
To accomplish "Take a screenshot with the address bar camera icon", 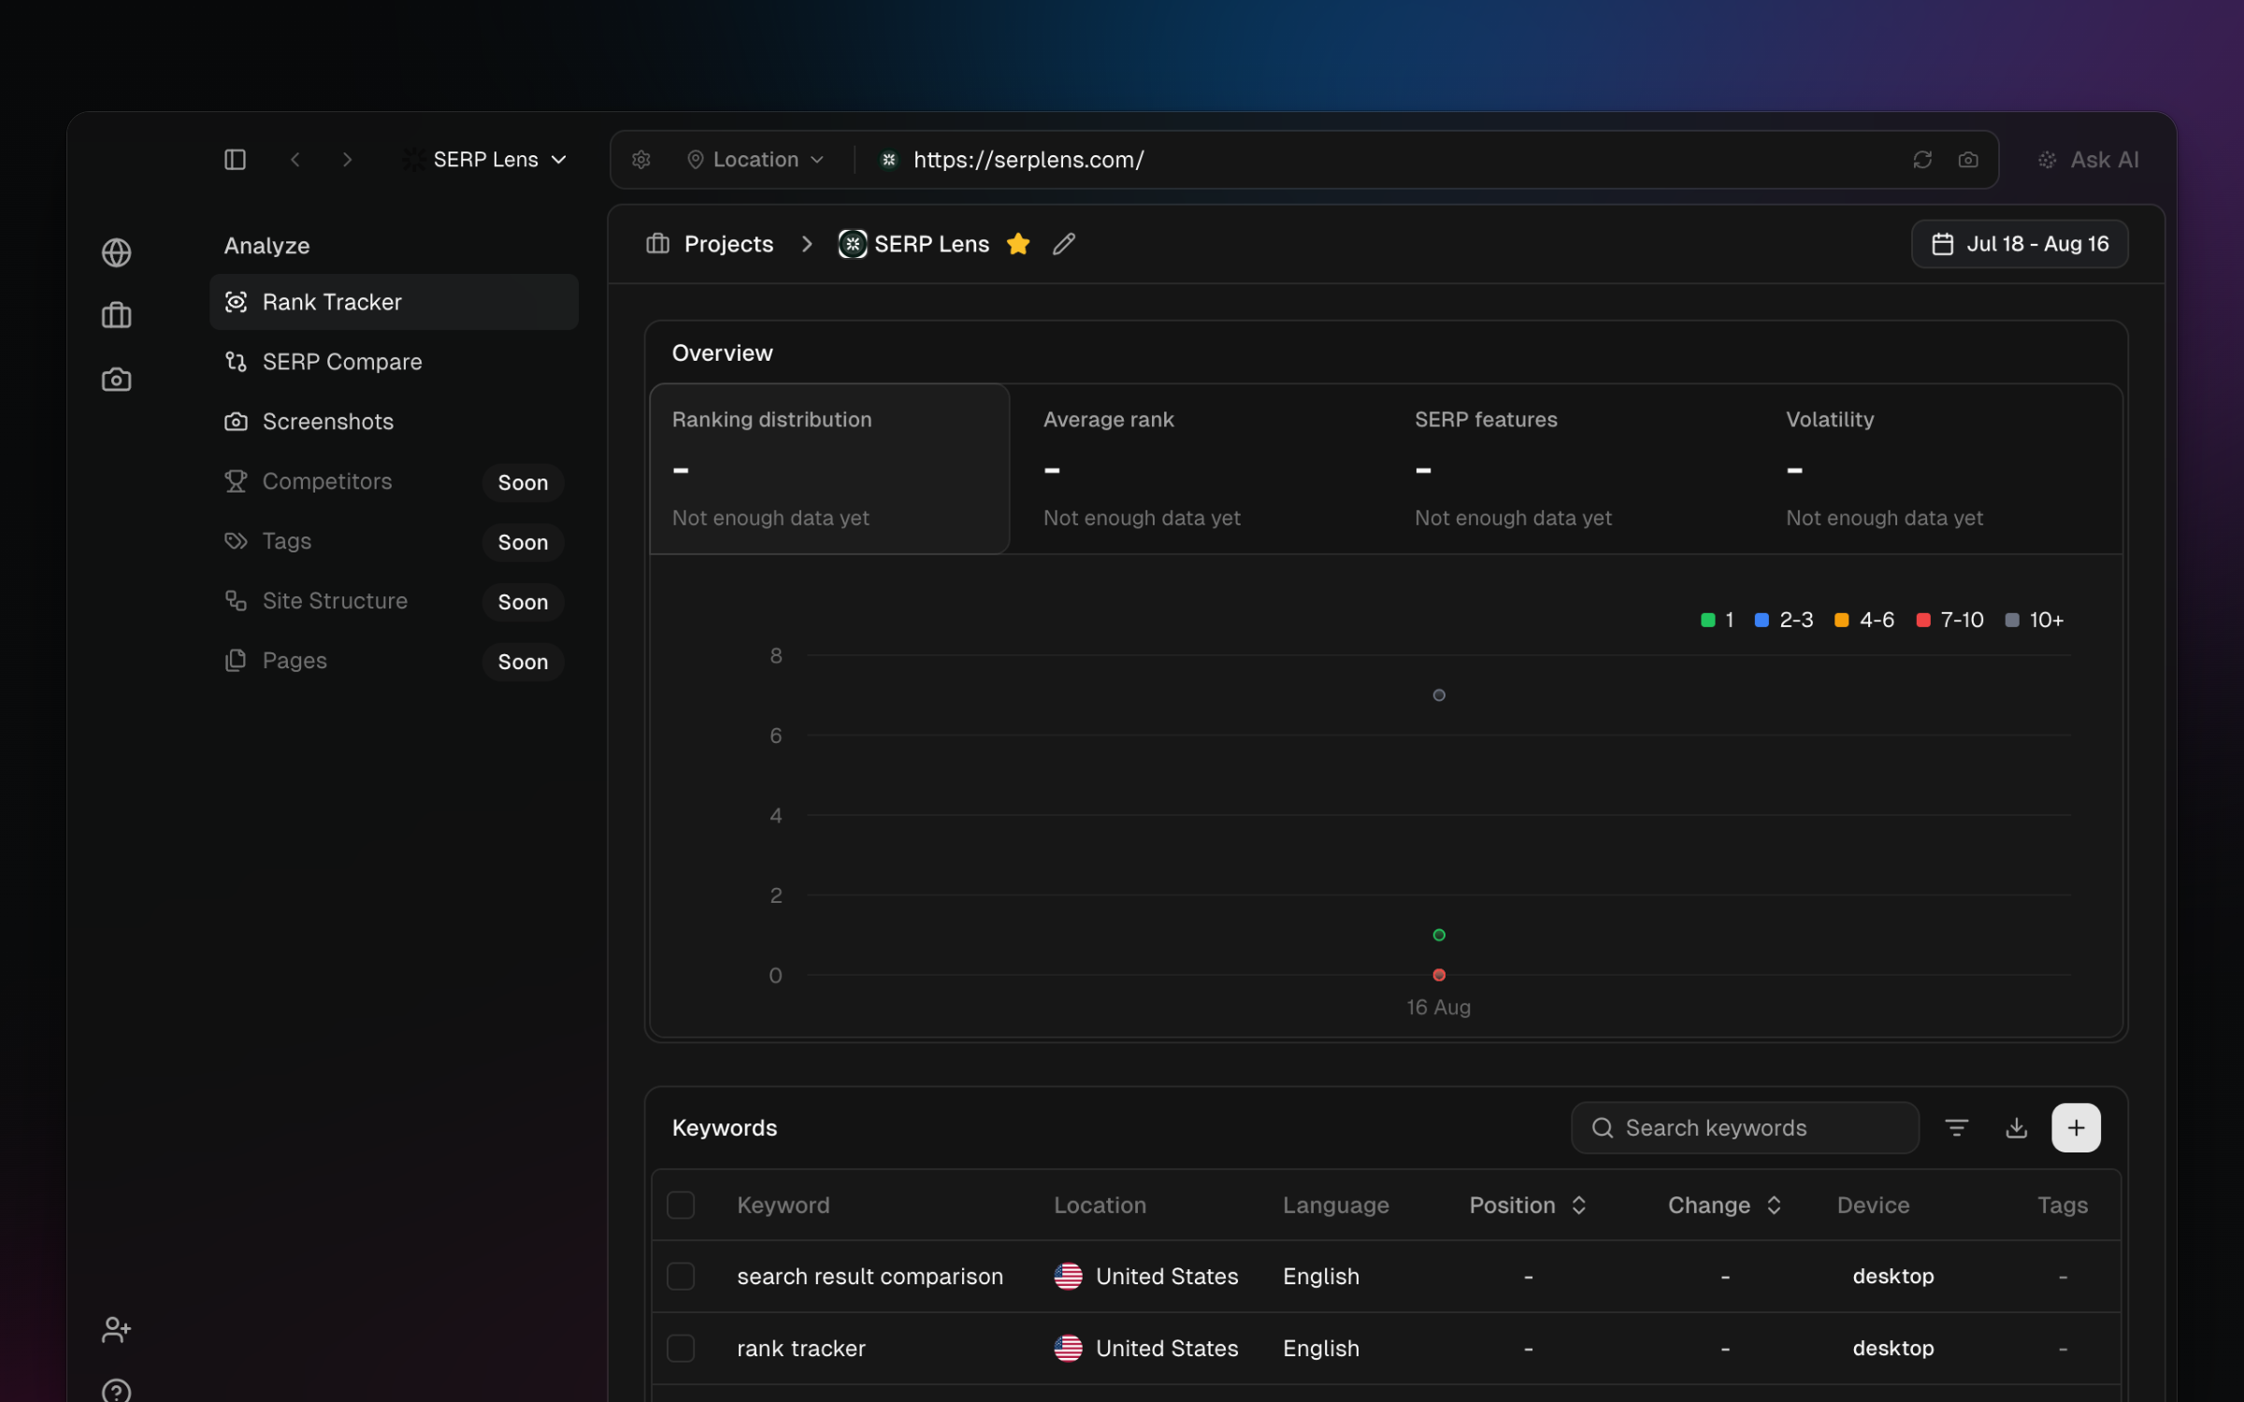I will 1968,160.
